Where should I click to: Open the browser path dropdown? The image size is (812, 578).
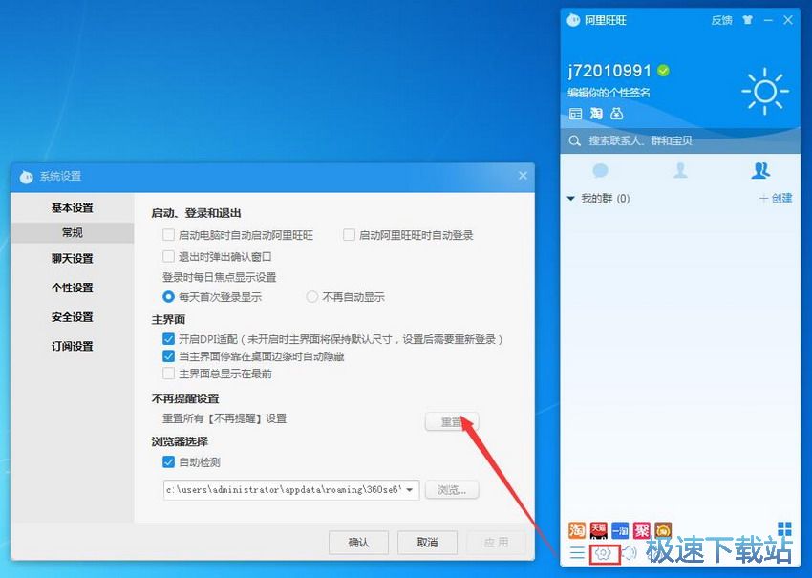pyautogui.click(x=410, y=489)
